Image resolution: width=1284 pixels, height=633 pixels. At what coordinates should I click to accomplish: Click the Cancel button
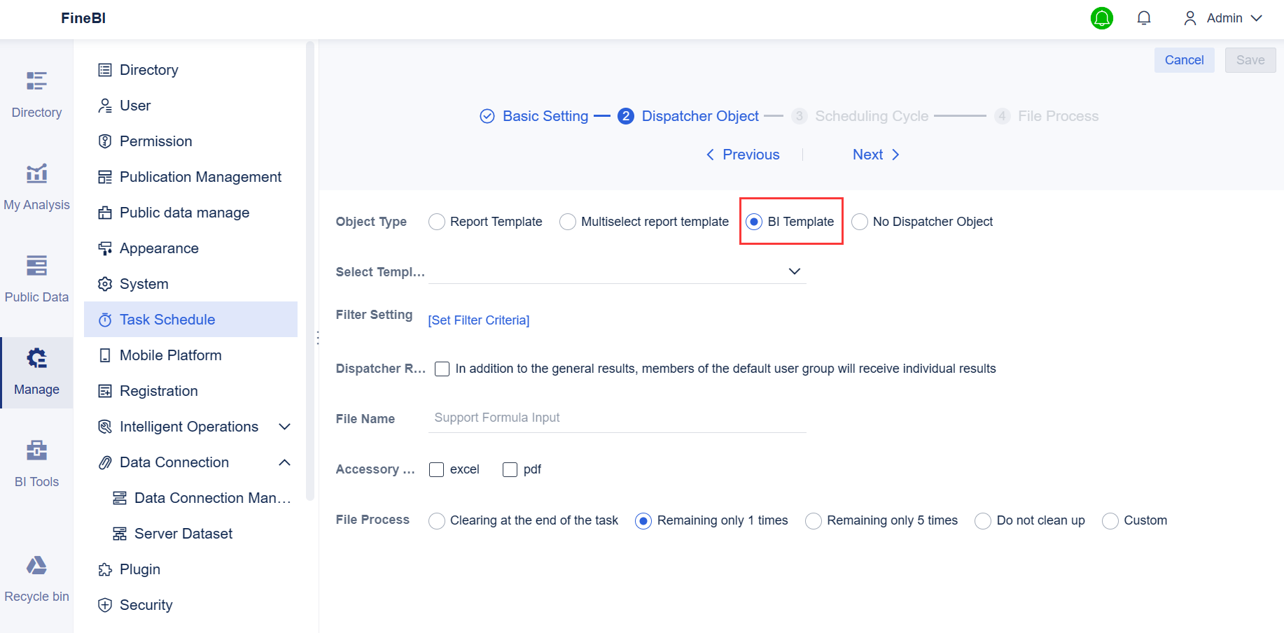[x=1184, y=60]
